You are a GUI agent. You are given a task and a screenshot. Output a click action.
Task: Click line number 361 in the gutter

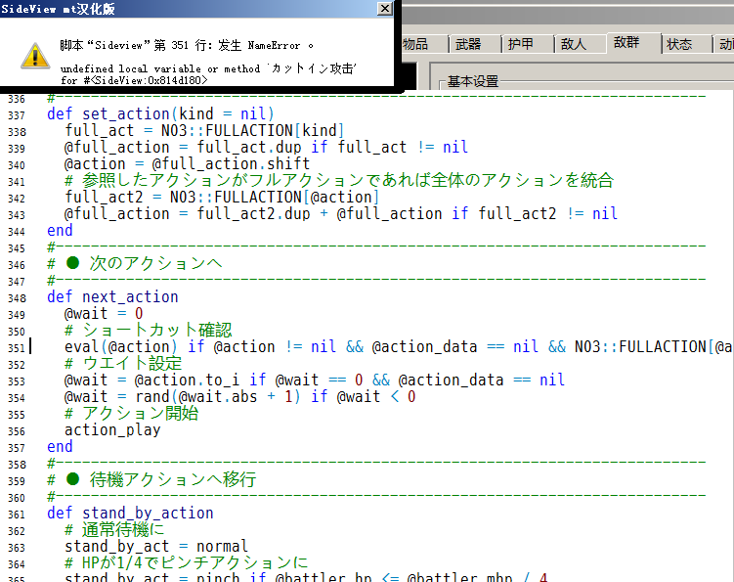pos(17,515)
